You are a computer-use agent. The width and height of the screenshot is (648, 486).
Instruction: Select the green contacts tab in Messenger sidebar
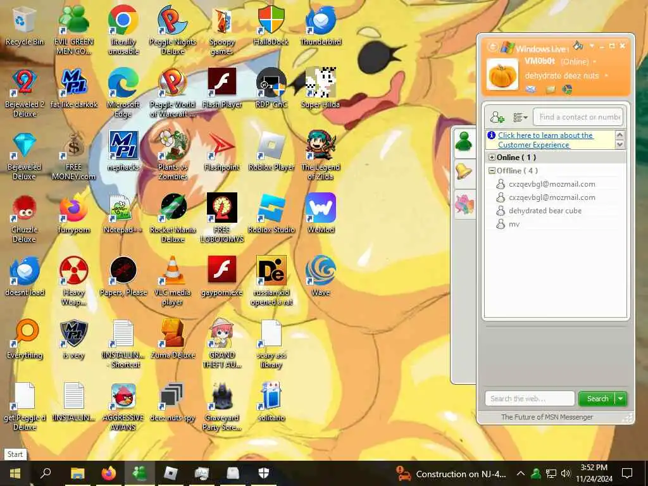pyautogui.click(x=464, y=142)
